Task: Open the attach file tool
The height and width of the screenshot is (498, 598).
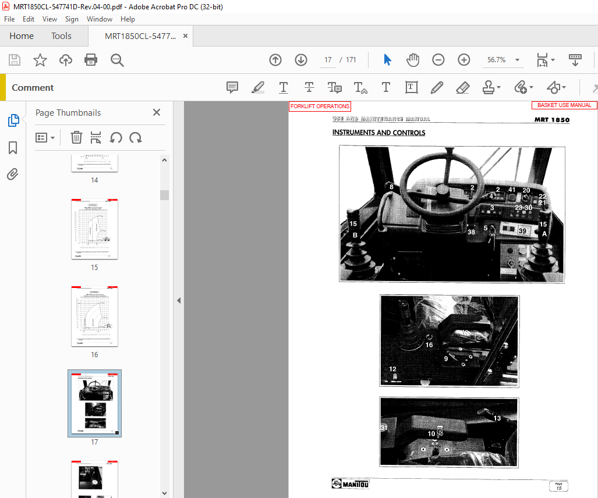Action: click(523, 87)
